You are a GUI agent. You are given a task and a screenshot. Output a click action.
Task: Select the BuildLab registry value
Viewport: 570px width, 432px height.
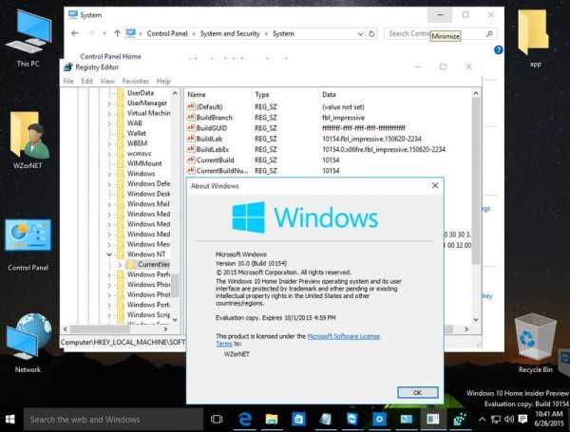(209, 139)
